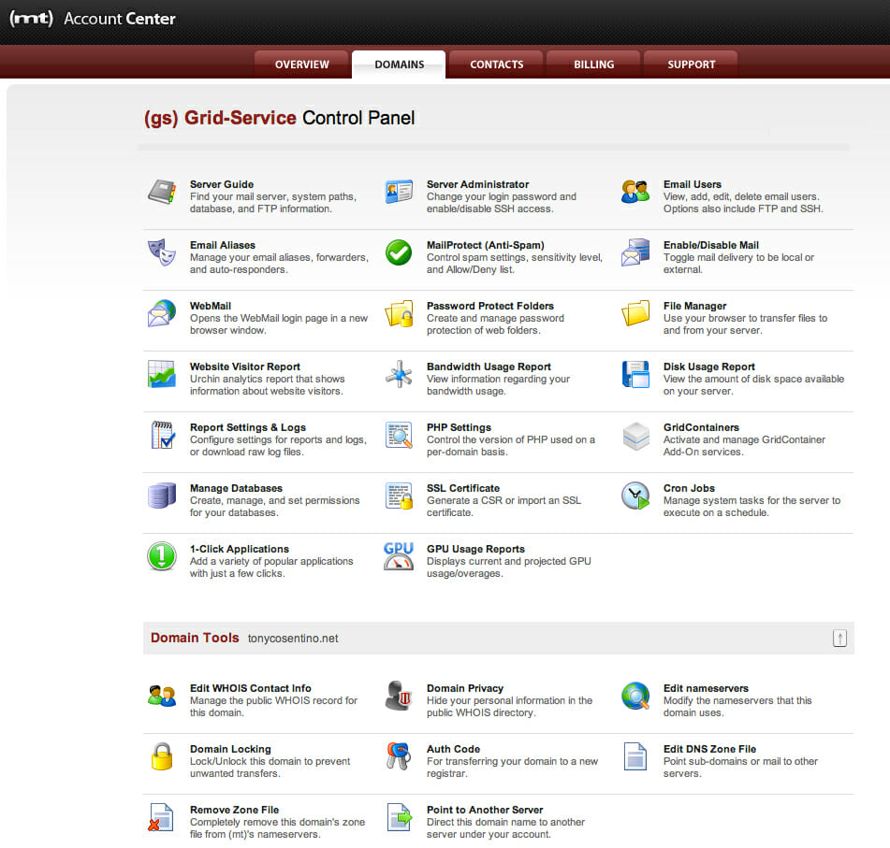Open the Domain Privacy link
Image resolution: width=890 pixels, height=848 pixels.
coord(465,688)
